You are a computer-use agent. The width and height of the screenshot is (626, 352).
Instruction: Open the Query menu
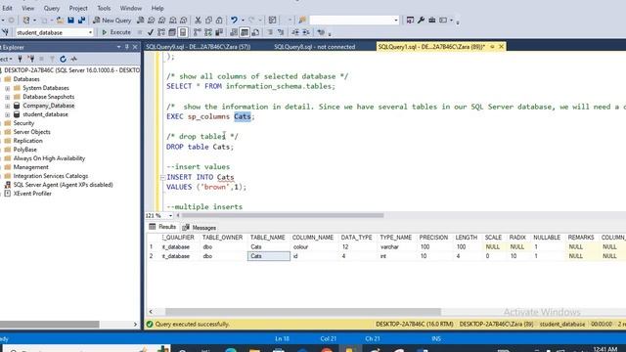(x=51, y=8)
